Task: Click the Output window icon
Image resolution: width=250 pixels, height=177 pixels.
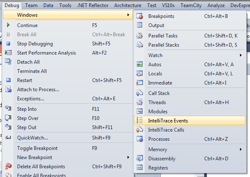Action: (140, 25)
